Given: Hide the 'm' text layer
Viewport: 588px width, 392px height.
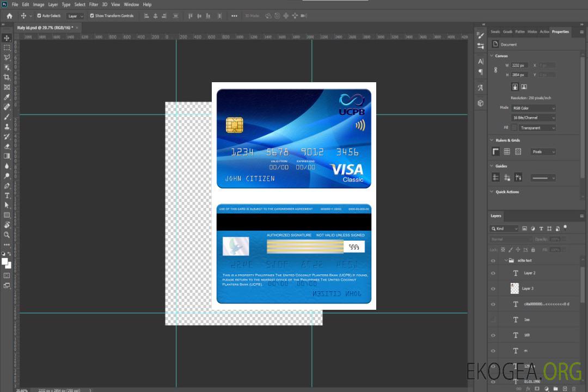Looking at the screenshot, I should 493,351.
